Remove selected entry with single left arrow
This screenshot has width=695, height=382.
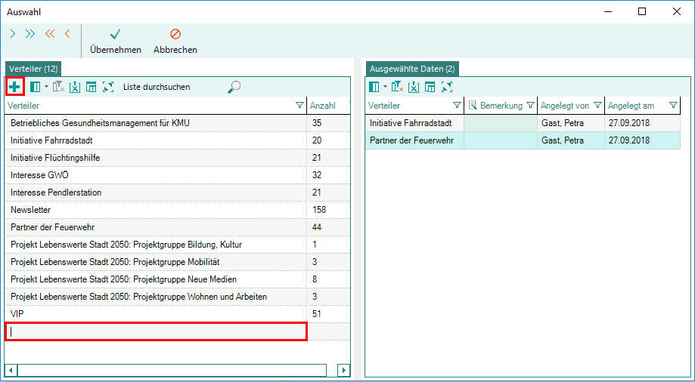pyautogui.click(x=67, y=34)
